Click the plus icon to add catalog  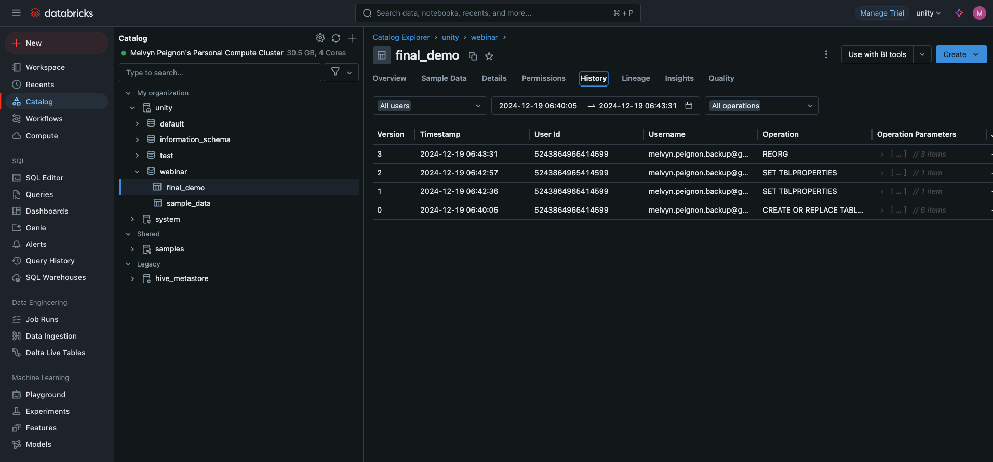tap(352, 38)
